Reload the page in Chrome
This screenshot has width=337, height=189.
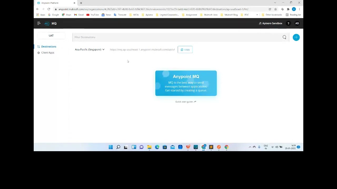point(49,9)
